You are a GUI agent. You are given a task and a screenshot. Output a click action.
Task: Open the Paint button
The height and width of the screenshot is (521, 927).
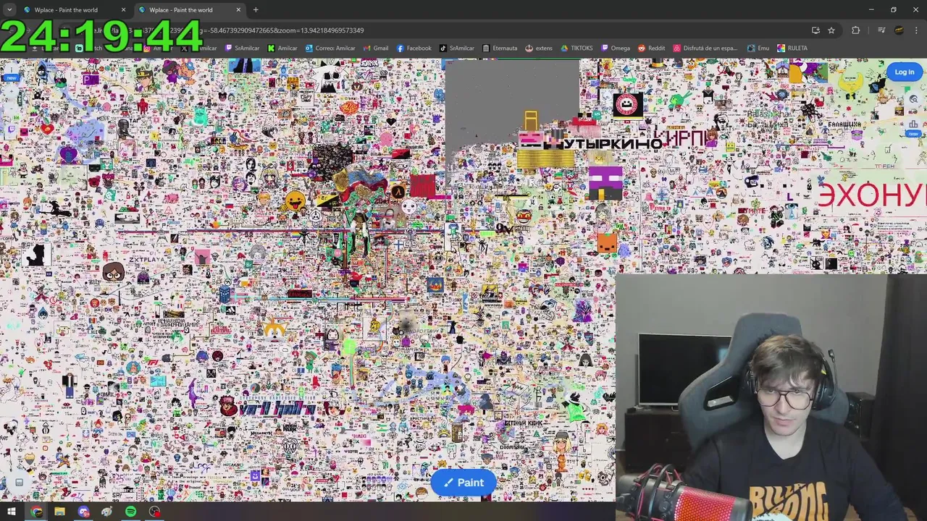click(x=463, y=483)
